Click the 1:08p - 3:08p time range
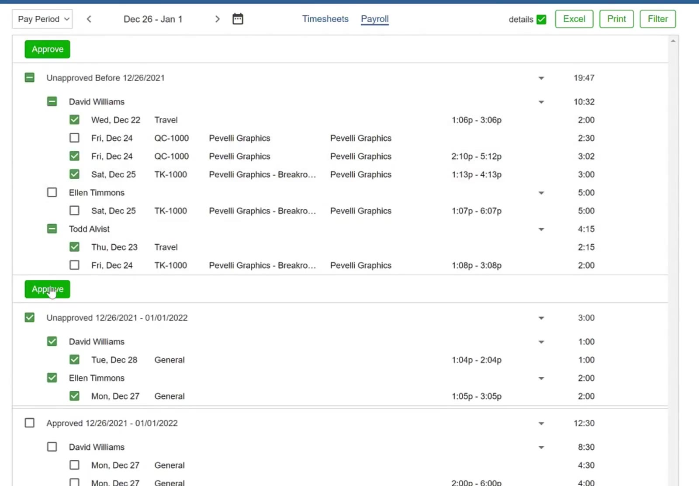 pyautogui.click(x=477, y=265)
